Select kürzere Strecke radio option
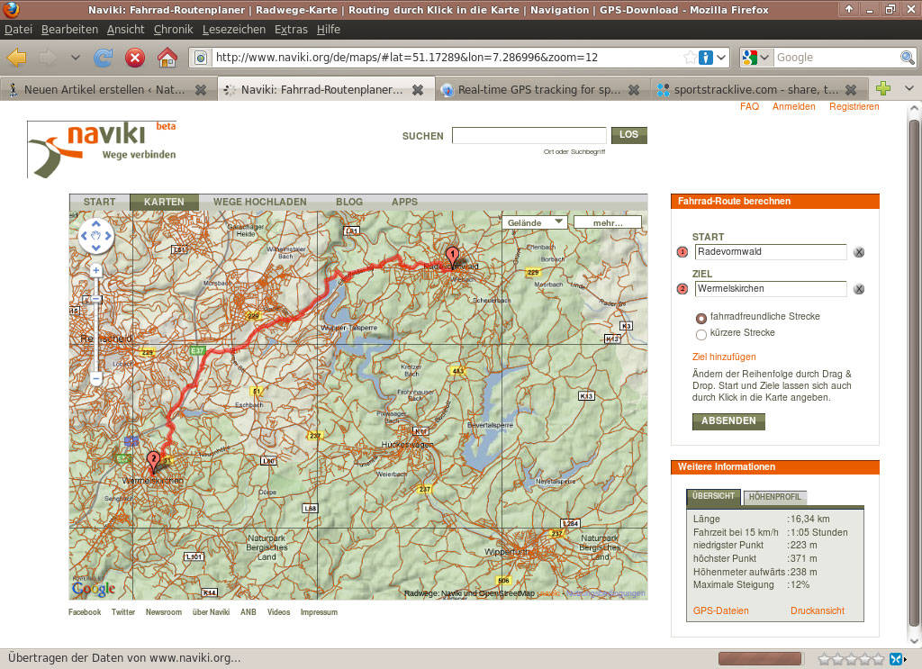The height and width of the screenshot is (669, 922). click(701, 334)
